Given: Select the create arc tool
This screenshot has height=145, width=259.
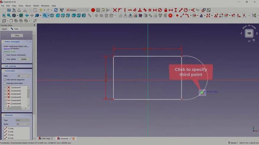Looking at the screenshot, I should 187,16.
